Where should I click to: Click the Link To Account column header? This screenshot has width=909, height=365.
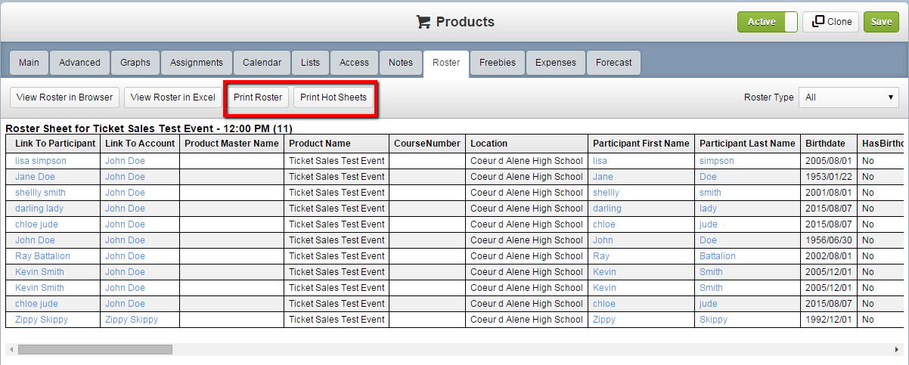pyautogui.click(x=140, y=144)
